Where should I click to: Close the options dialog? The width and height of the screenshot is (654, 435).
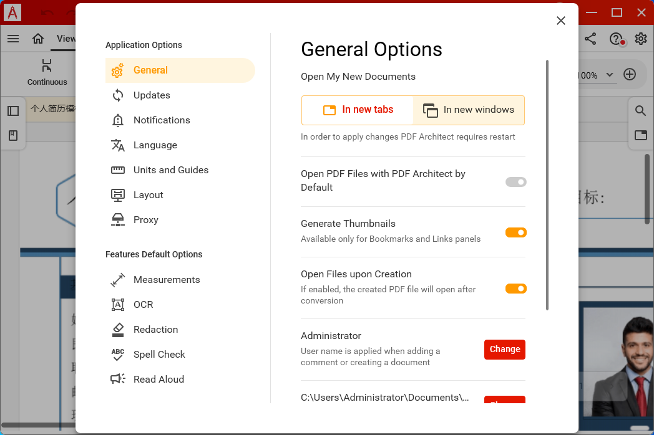pyautogui.click(x=560, y=21)
